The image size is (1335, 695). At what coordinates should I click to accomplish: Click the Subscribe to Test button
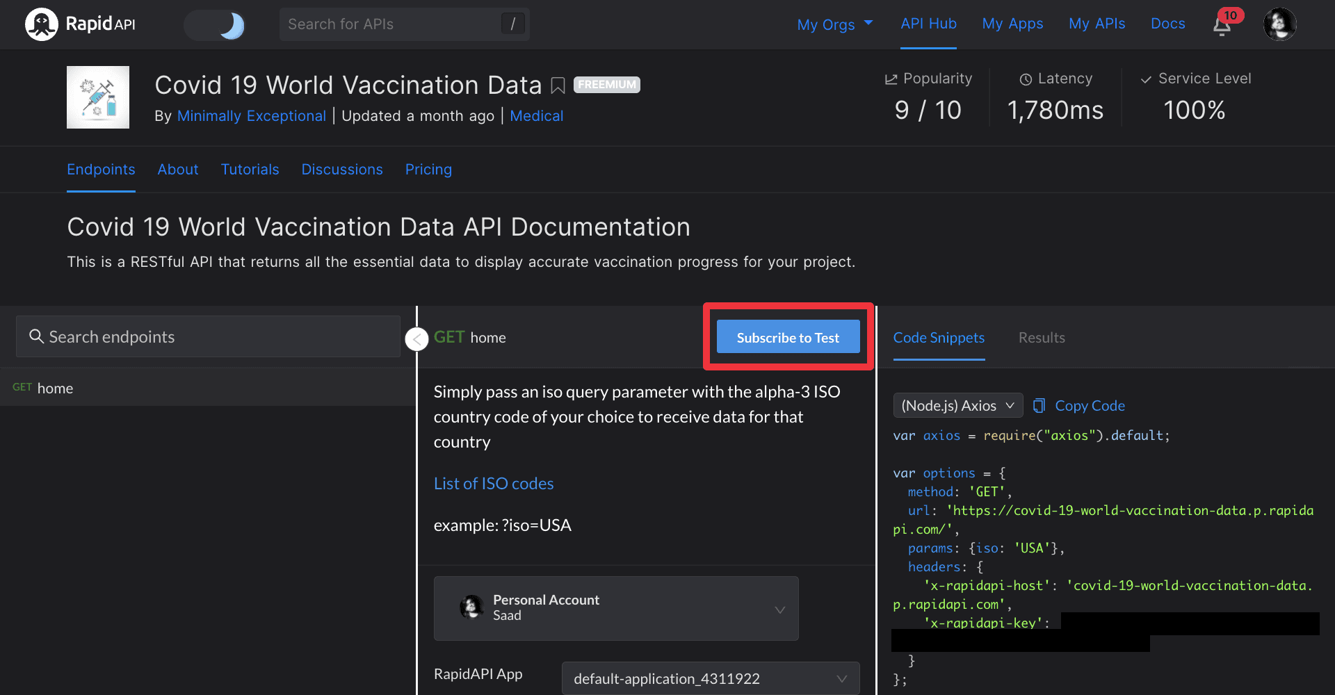click(x=788, y=337)
